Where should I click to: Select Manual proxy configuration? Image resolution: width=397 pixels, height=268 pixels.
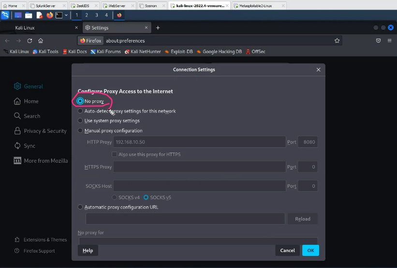pos(80,130)
